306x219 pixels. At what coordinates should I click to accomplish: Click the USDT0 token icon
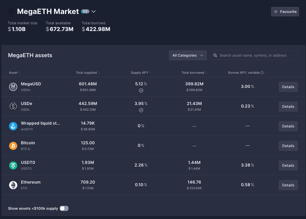[x=13, y=165]
